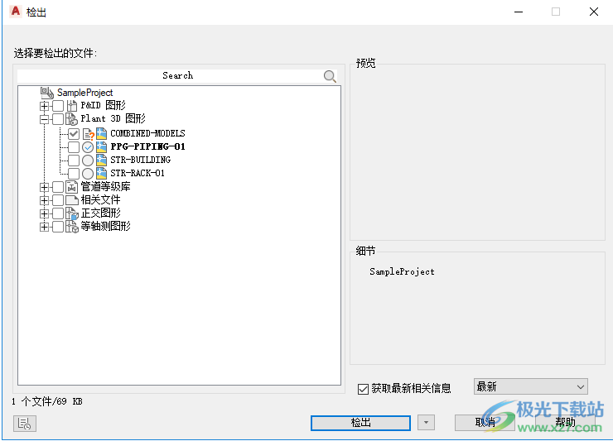Click the STR-BUILDING drawing file icon

102,161
